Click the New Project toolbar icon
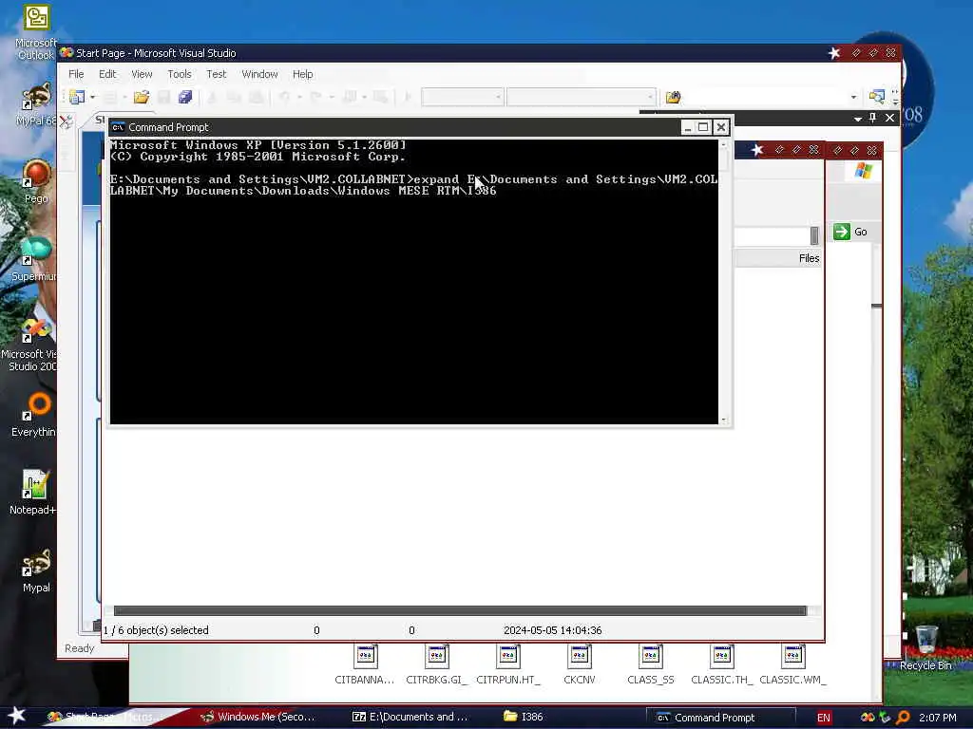 [x=77, y=97]
